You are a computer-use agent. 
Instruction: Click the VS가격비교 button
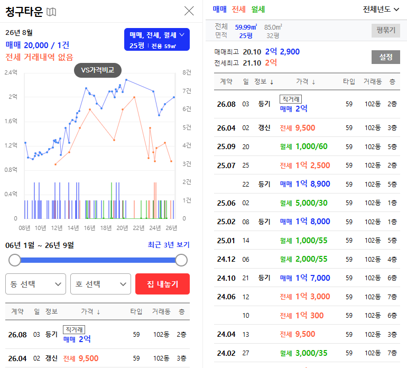coord(98,70)
